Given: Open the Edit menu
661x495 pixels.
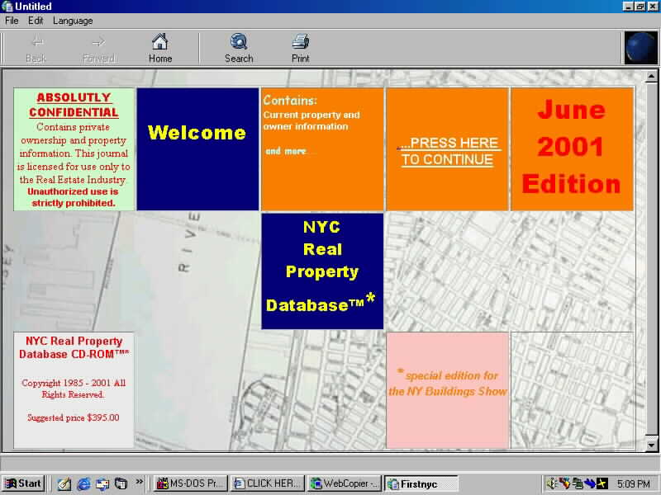Looking at the screenshot, I should pyautogui.click(x=36, y=21).
